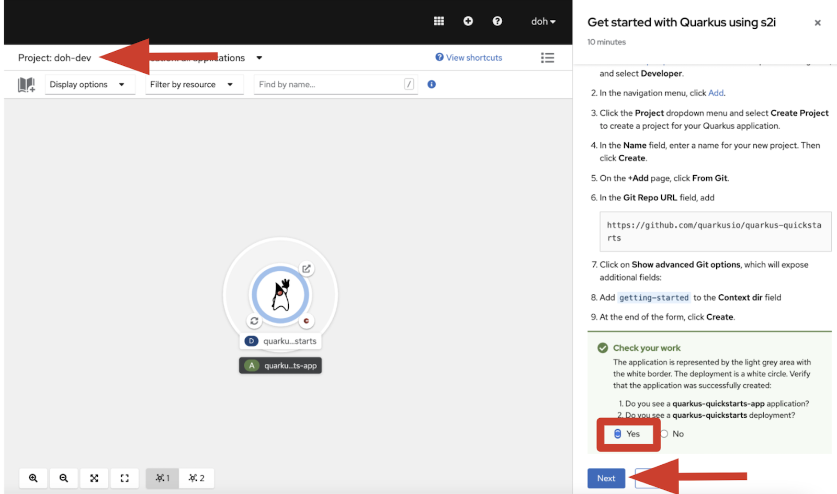This screenshot has width=837, height=494.
Task: Switch to layout 2 toggle
Action: coord(197,478)
